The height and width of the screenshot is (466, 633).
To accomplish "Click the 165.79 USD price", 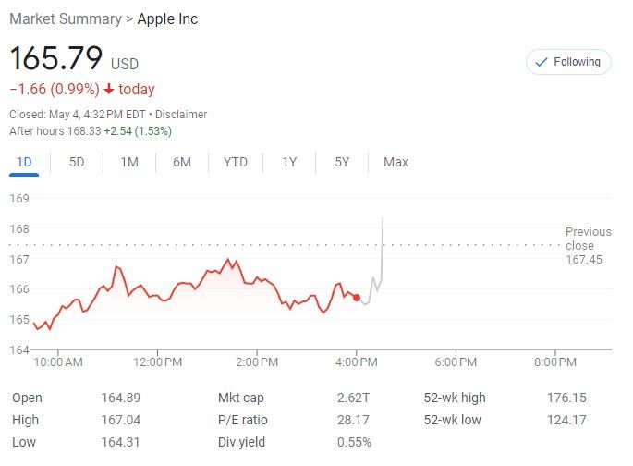I will coord(56,58).
